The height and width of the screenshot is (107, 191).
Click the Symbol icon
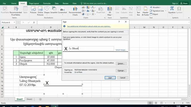179,10
